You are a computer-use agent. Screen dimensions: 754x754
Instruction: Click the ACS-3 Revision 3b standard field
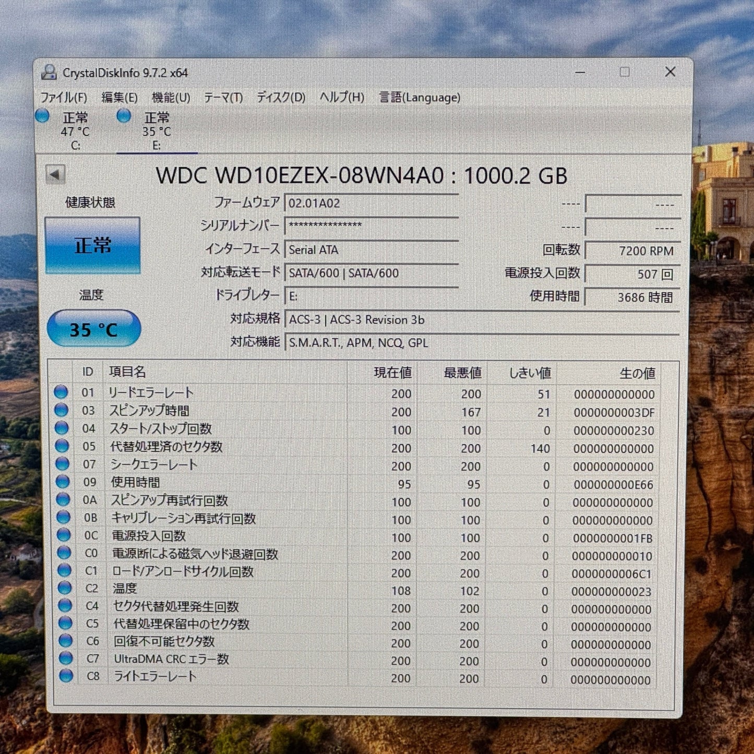tap(482, 319)
